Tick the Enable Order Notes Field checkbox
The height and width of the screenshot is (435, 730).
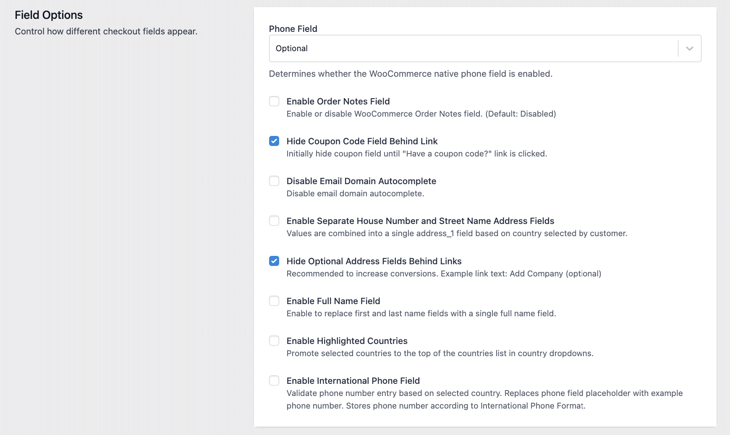click(x=274, y=101)
